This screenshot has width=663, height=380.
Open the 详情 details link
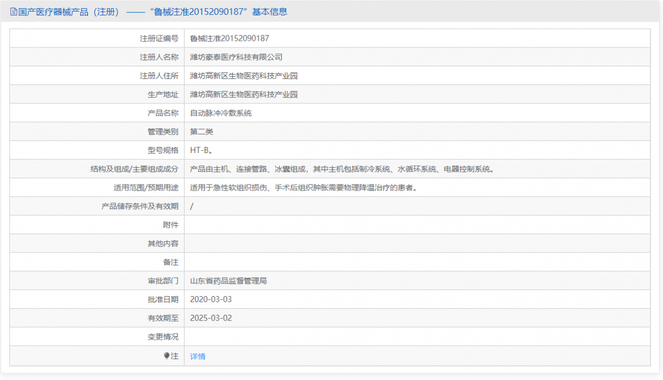[197, 355]
